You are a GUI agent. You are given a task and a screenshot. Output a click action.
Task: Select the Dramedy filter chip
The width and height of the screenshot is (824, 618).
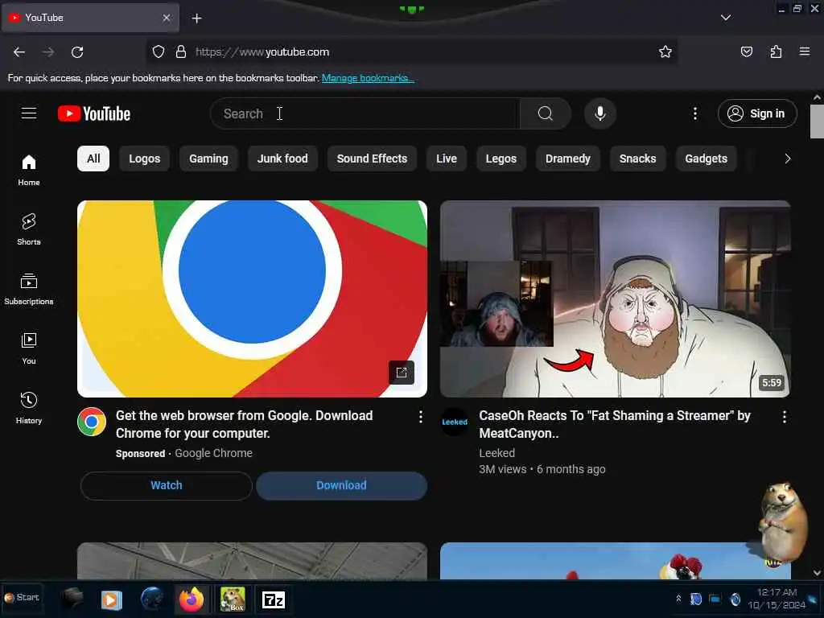[x=568, y=159]
